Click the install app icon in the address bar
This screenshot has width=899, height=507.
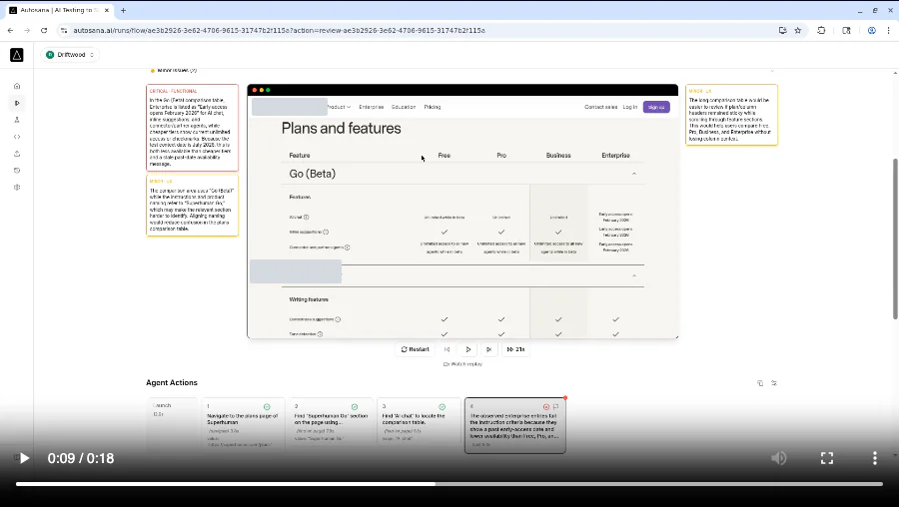pos(782,30)
